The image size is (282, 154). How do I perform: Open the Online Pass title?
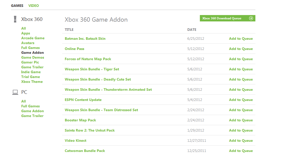coord(74,49)
